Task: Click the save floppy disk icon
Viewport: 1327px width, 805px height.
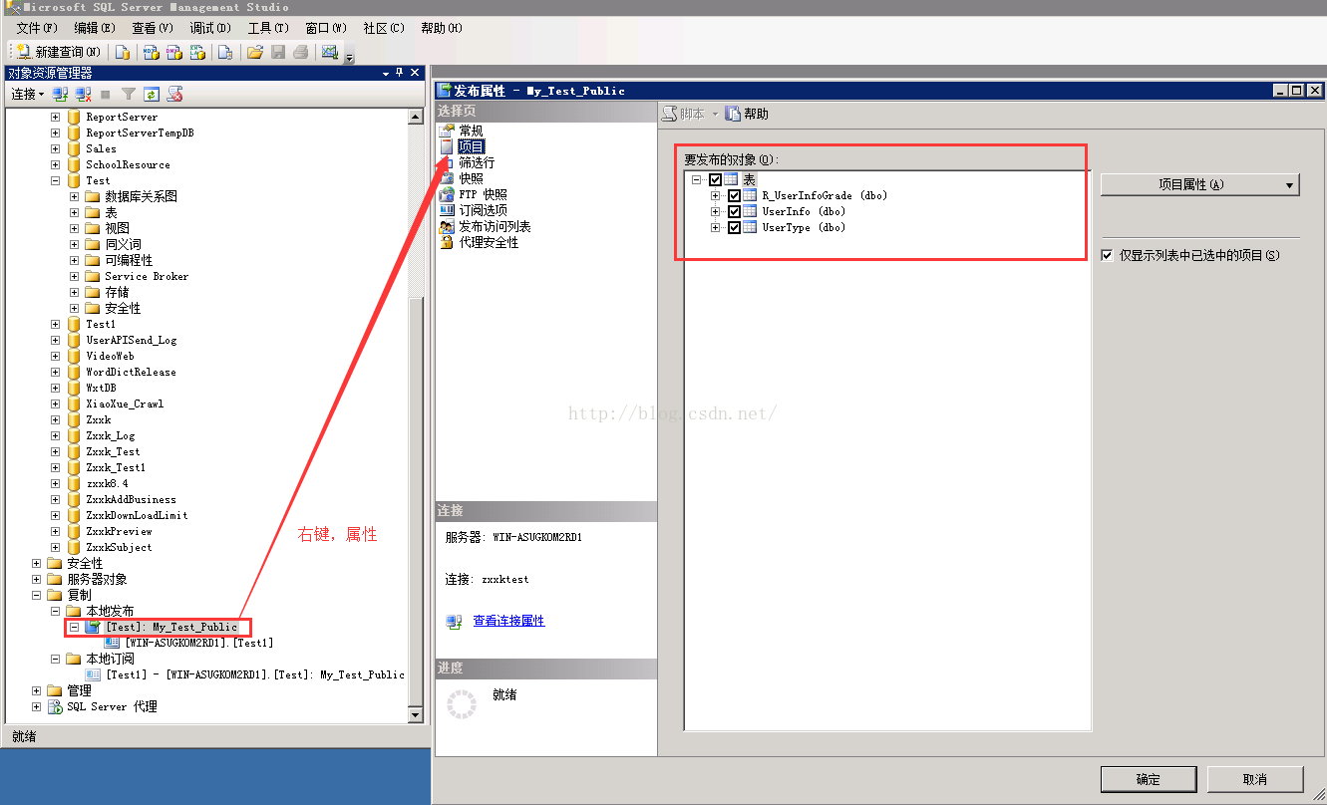Action: tap(278, 52)
